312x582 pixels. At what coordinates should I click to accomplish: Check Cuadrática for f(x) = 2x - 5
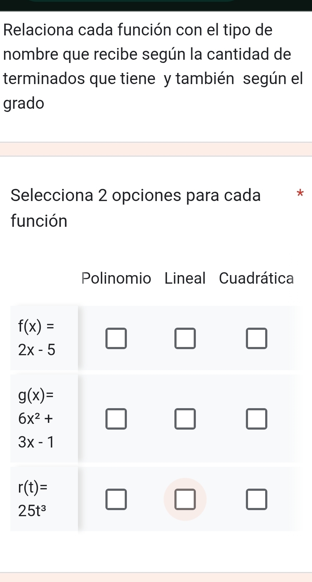[x=257, y=338]
